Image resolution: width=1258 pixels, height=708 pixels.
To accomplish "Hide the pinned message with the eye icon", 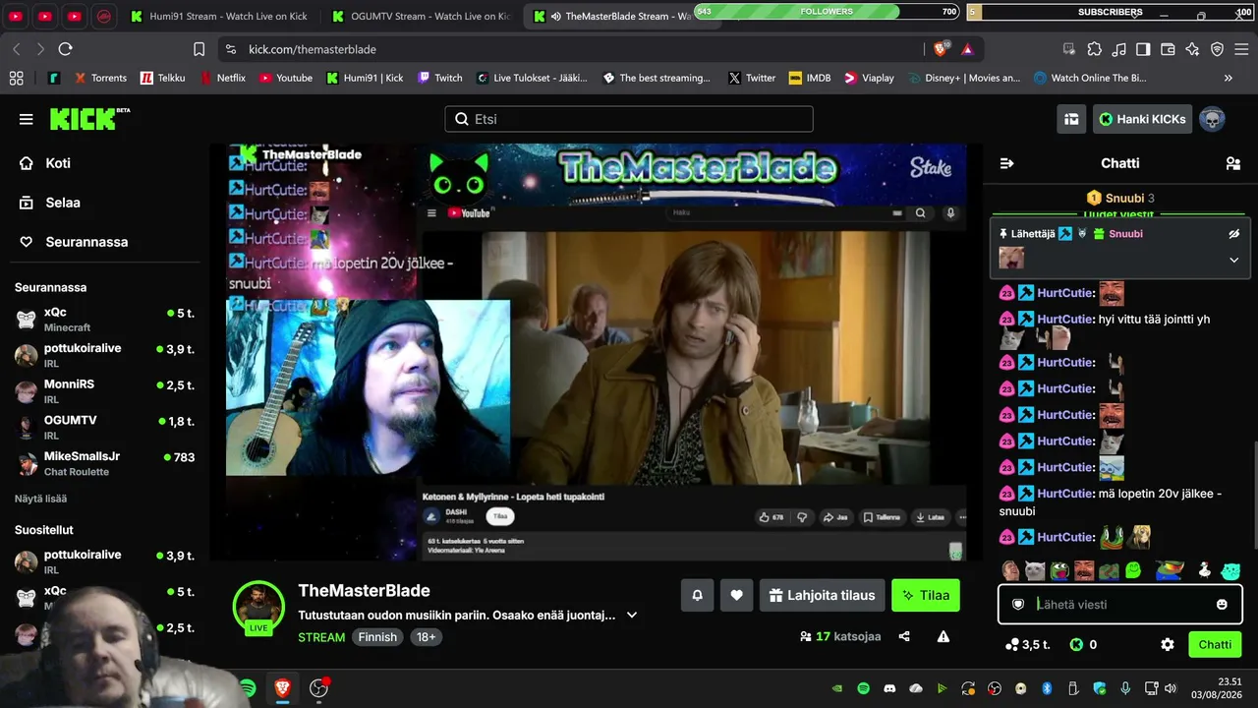I will 1233,234.
